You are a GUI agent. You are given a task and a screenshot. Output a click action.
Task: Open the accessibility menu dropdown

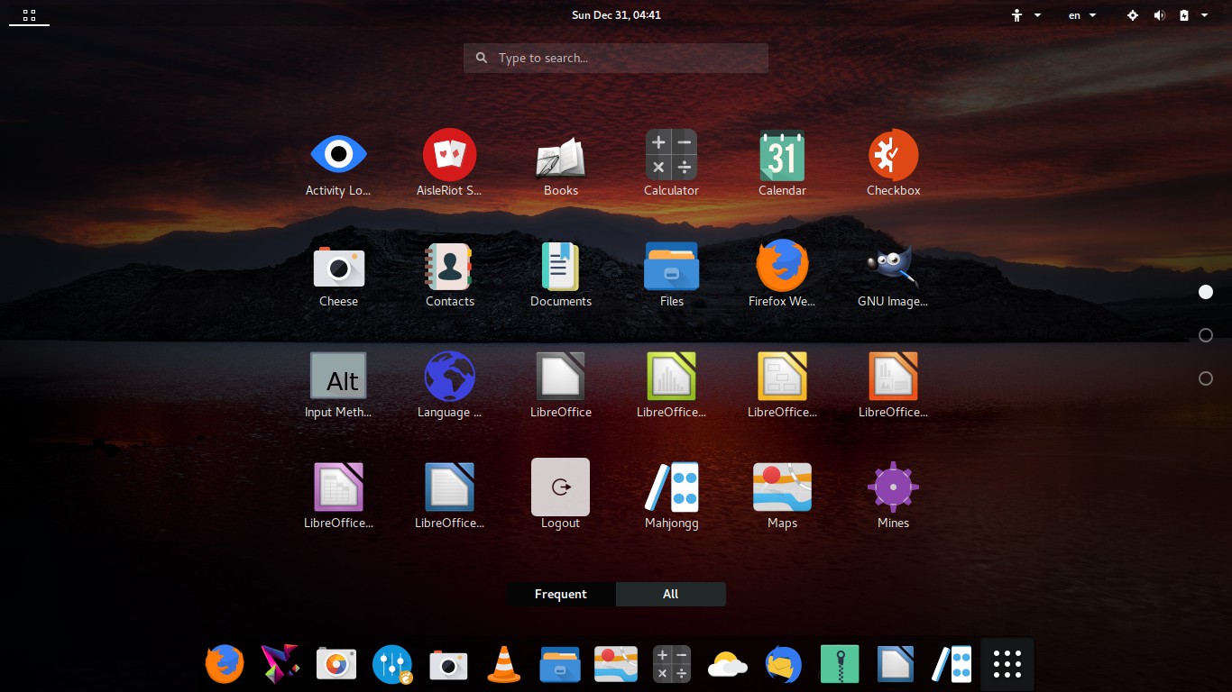(1026, 14)
